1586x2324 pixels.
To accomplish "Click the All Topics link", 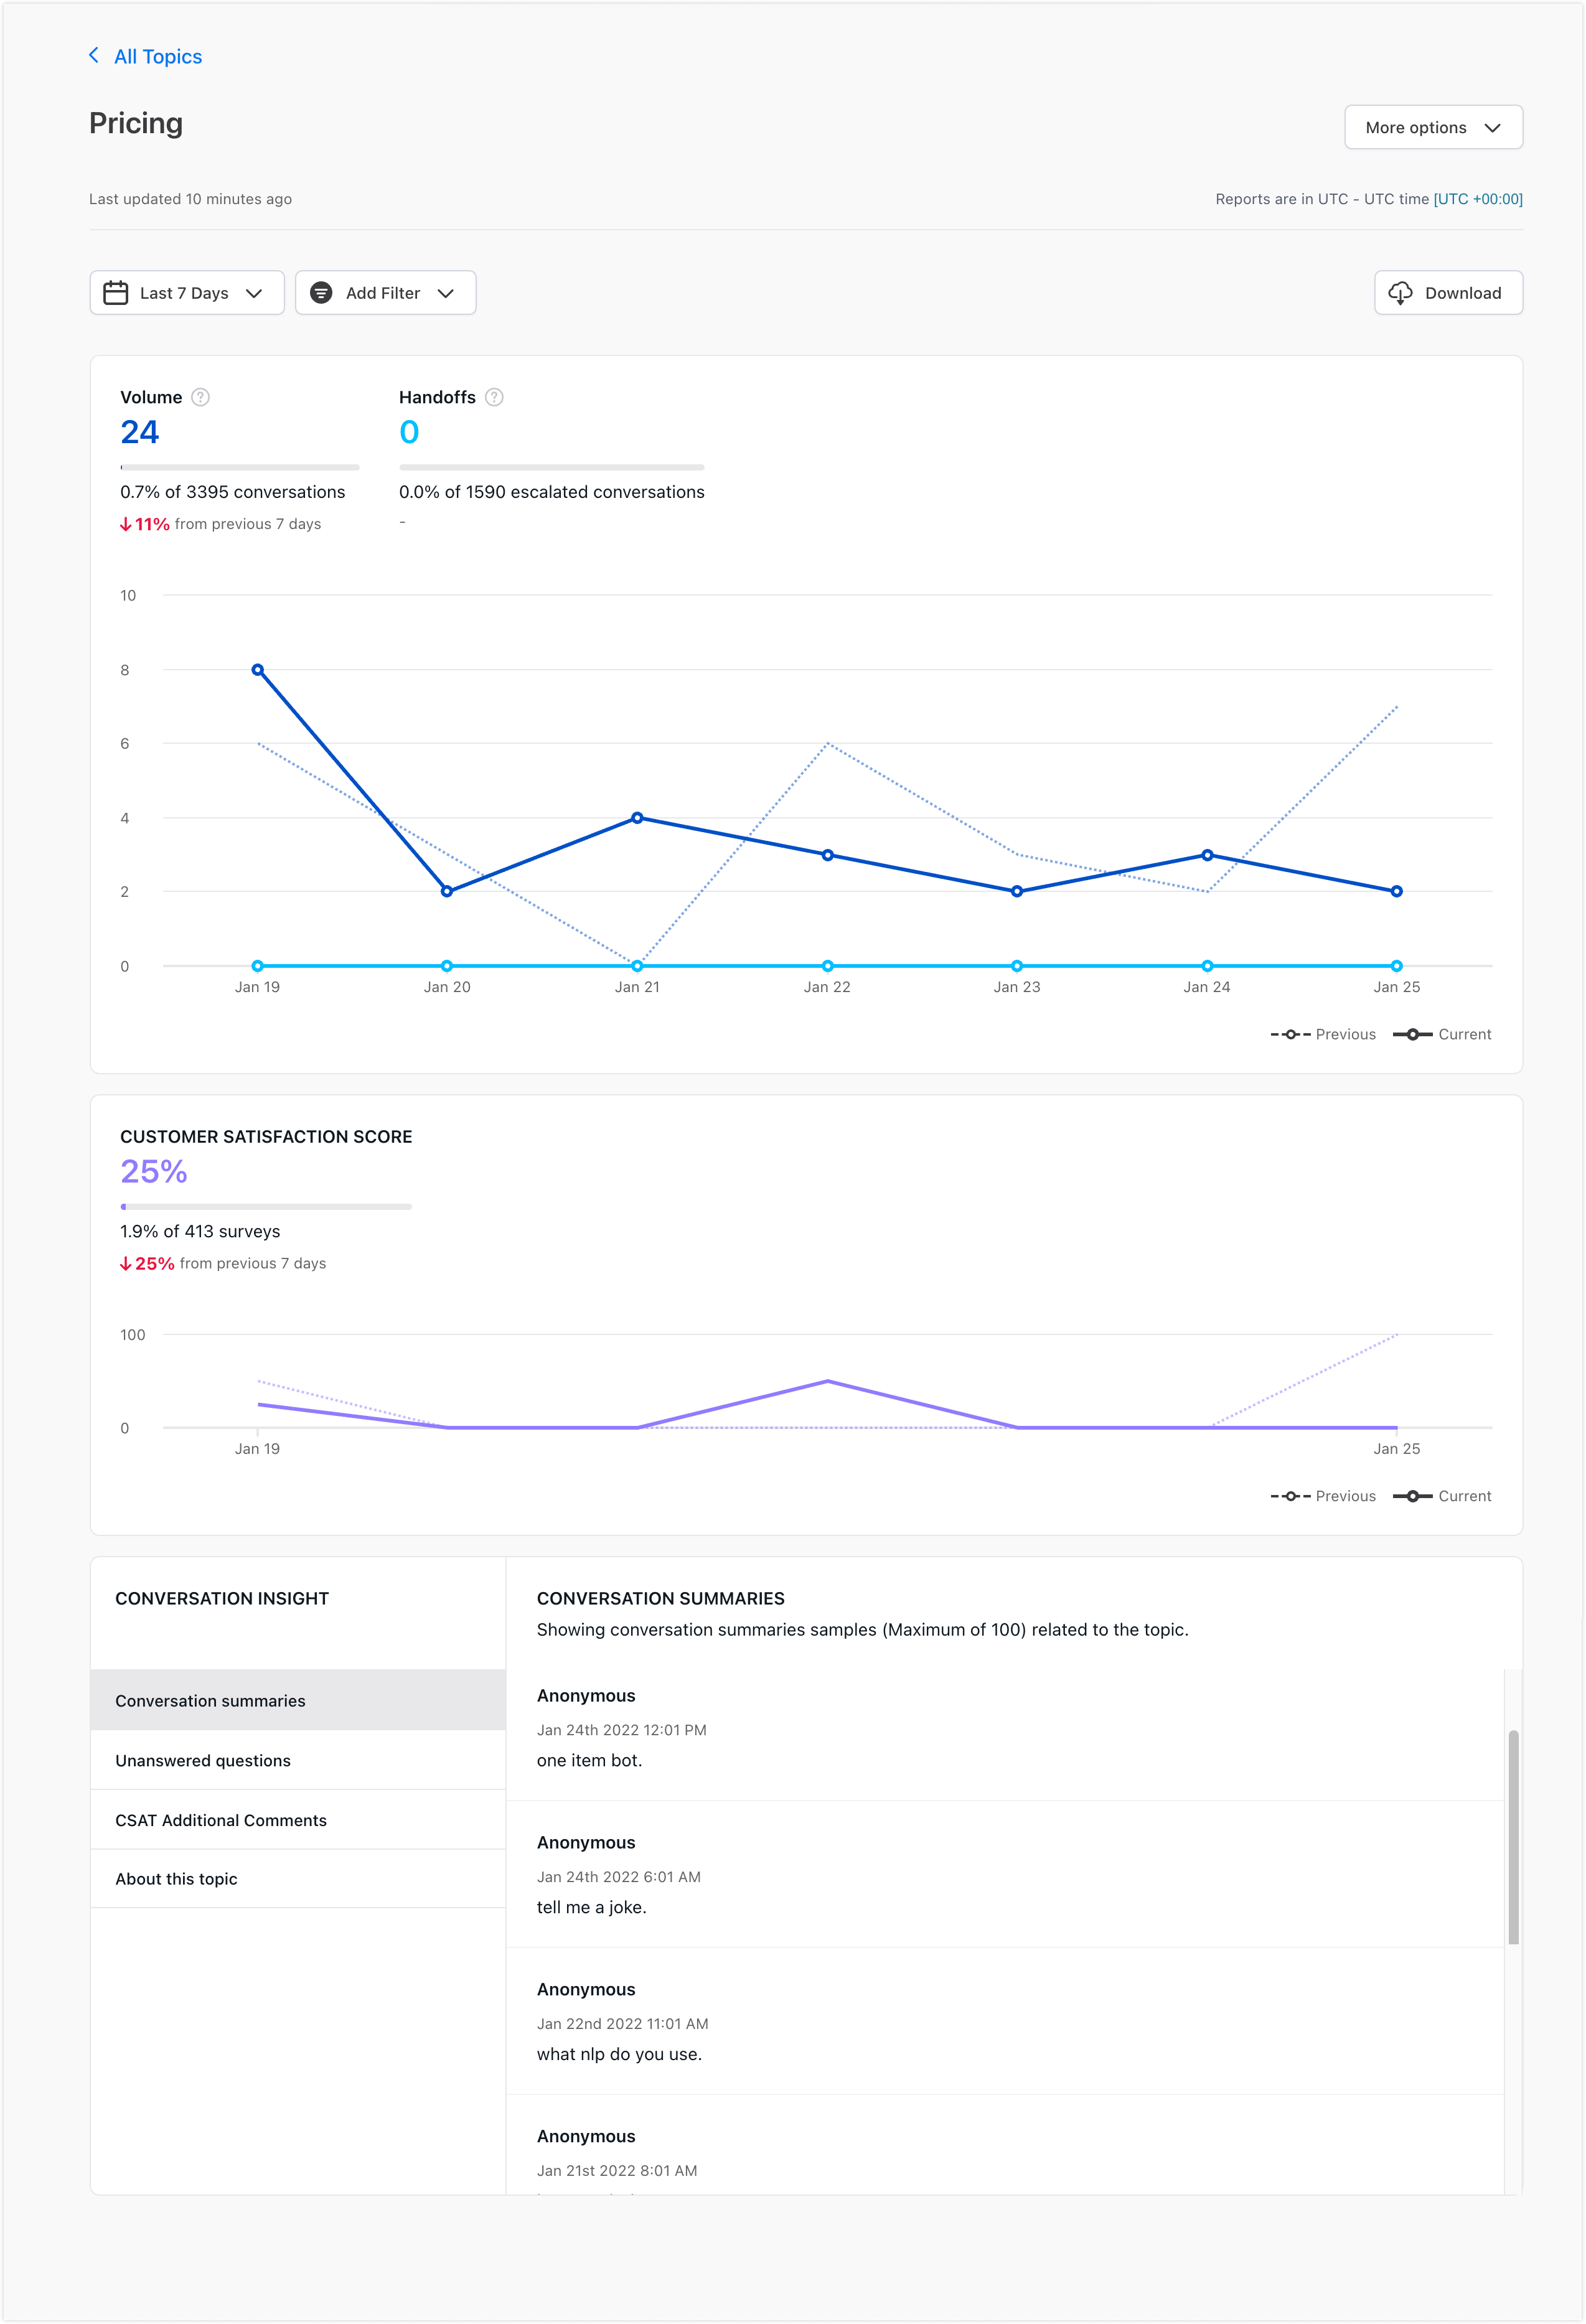I will click(157, 55).
